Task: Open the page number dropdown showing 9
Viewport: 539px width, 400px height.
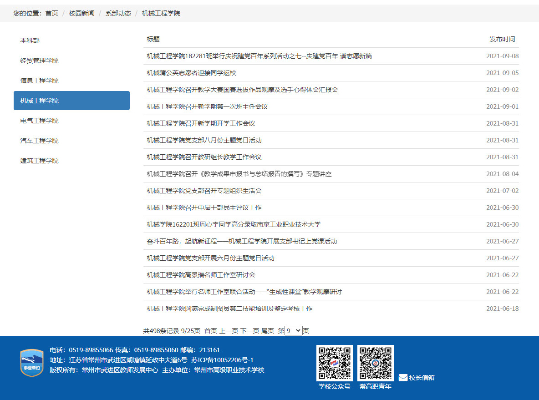Action: 293,331
